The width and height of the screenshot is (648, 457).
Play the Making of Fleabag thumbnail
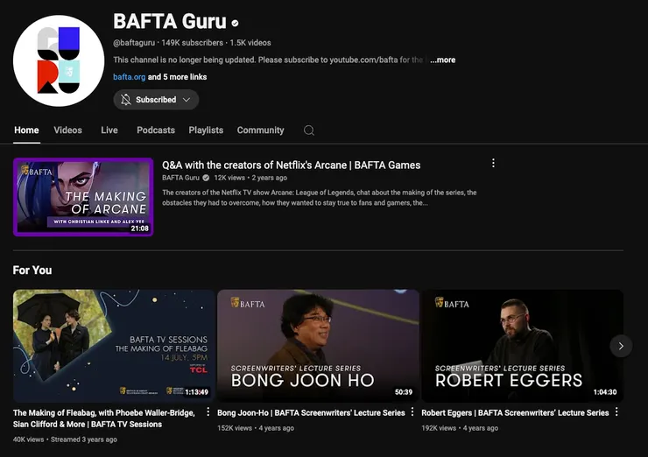click(x=114, y=346)
